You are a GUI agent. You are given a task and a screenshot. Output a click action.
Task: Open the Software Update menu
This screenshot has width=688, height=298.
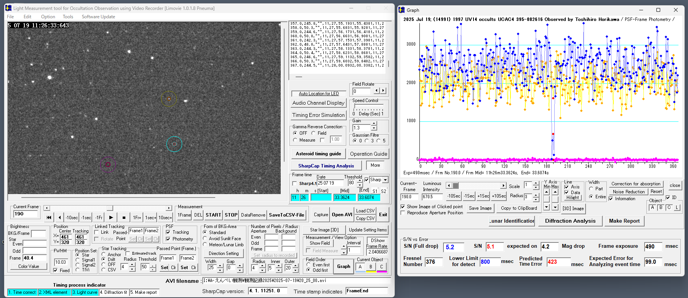[98, 17]
